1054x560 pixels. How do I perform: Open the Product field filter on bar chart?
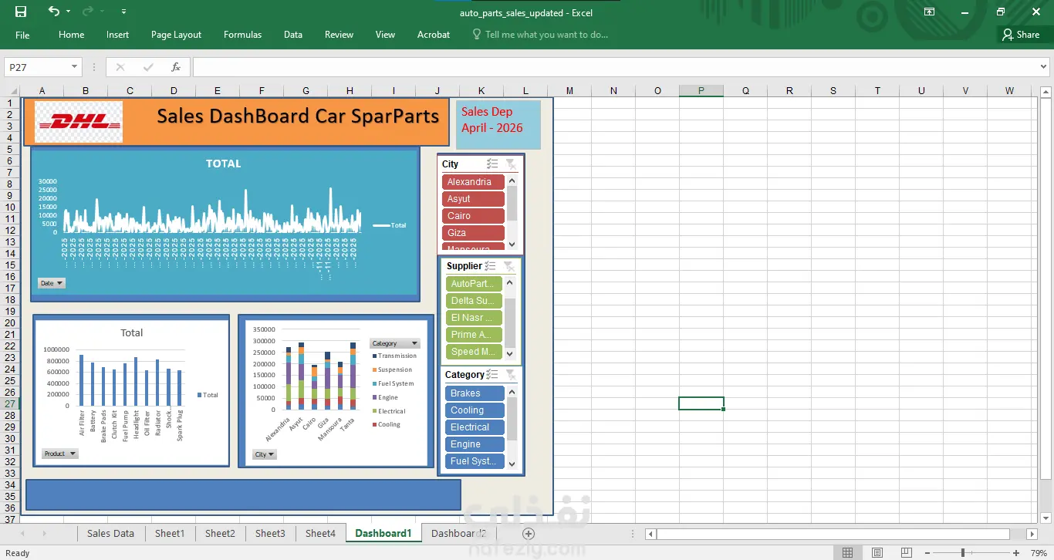coord(59,454)
